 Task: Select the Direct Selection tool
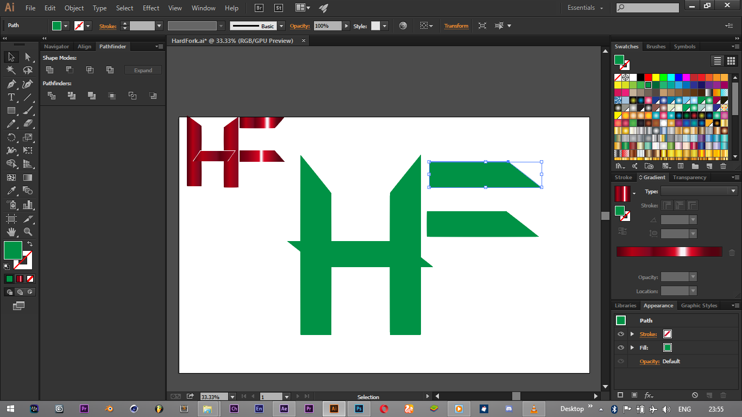pyautogui.click(x=28, y=57)
